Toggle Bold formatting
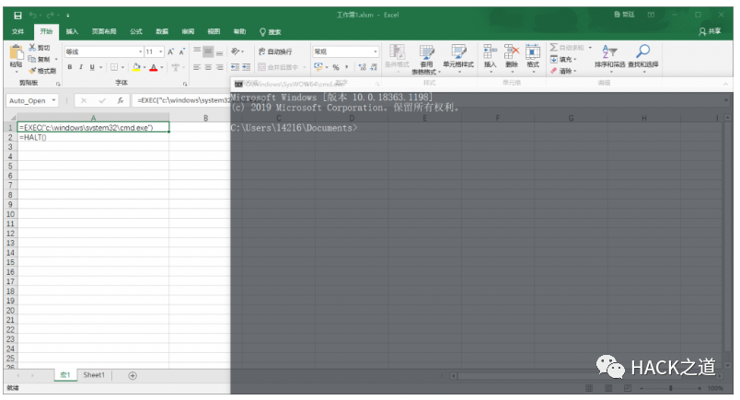This screenshot has width=740, height=400. tap(70, 67)
